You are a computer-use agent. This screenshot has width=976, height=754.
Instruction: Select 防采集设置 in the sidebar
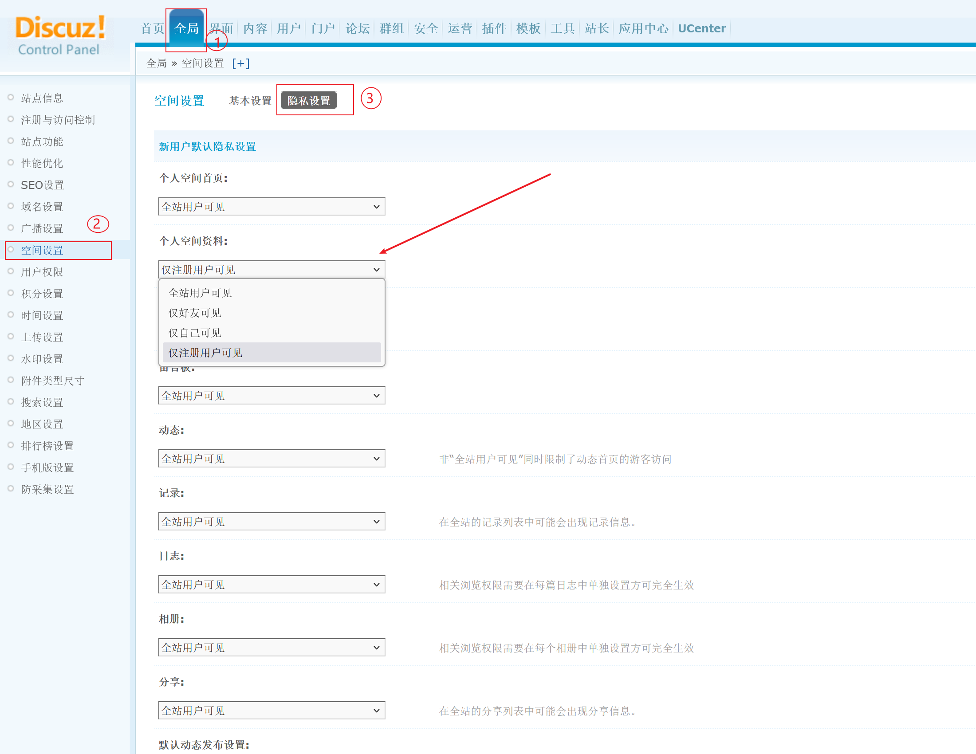(47, 490)
